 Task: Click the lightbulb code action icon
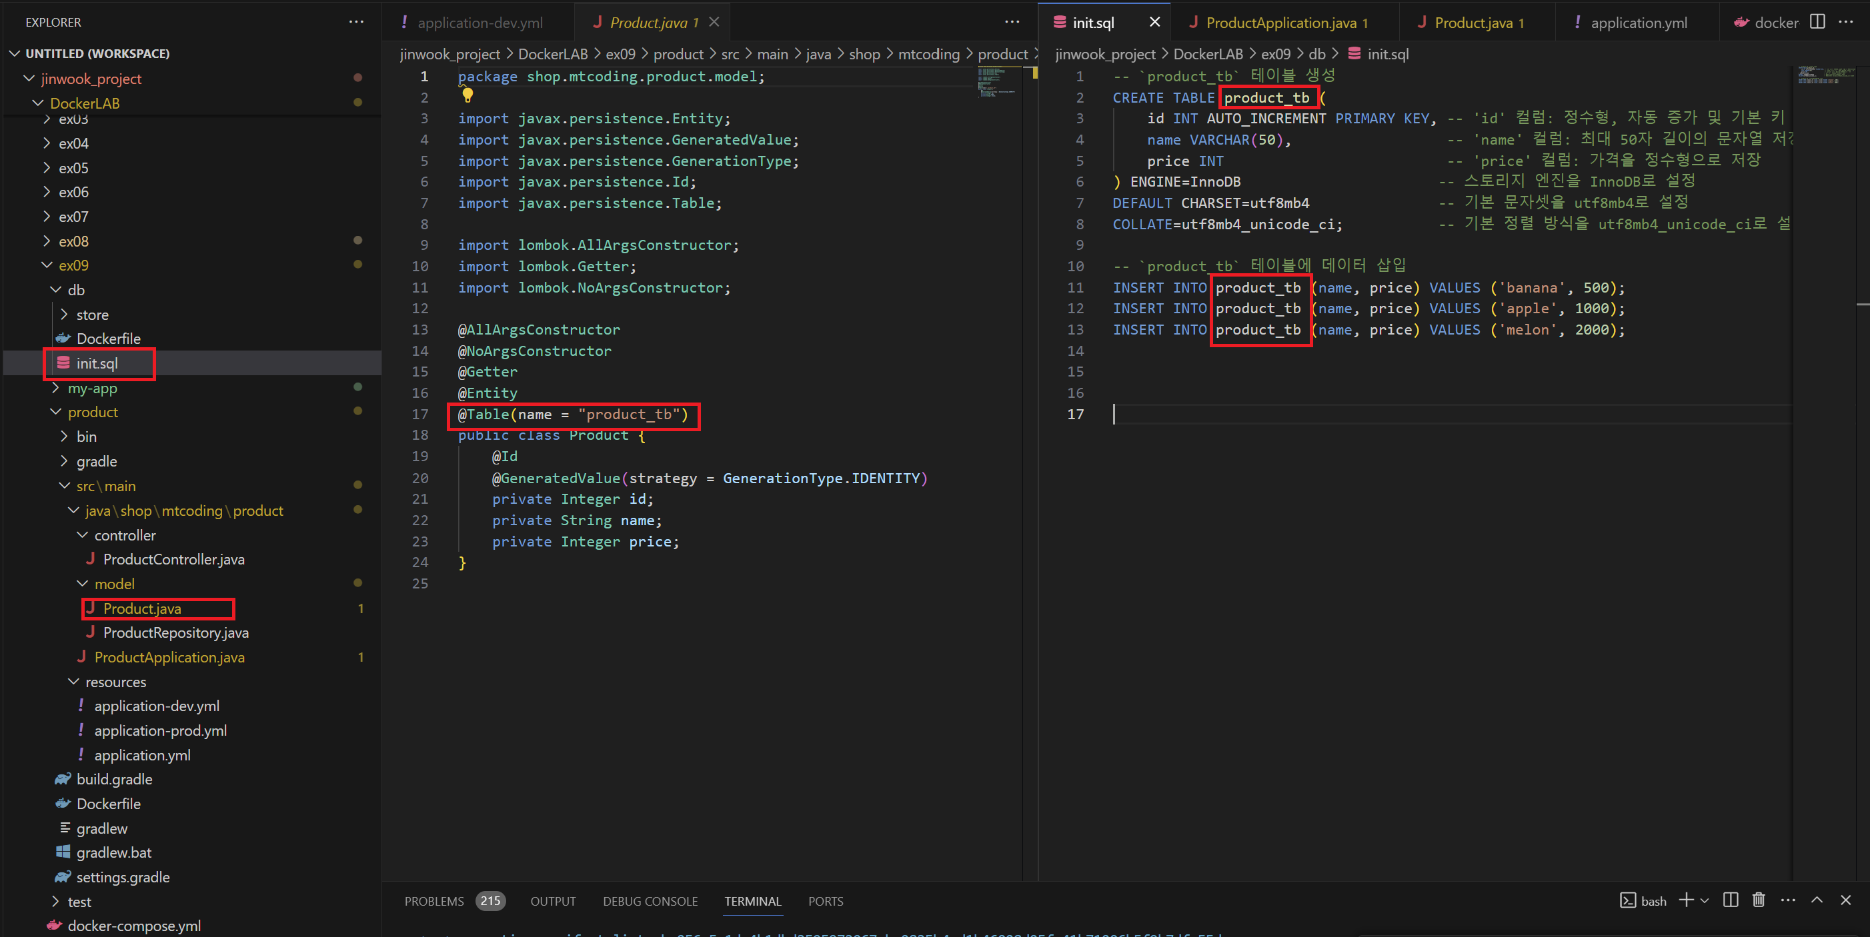pos(467,95)
